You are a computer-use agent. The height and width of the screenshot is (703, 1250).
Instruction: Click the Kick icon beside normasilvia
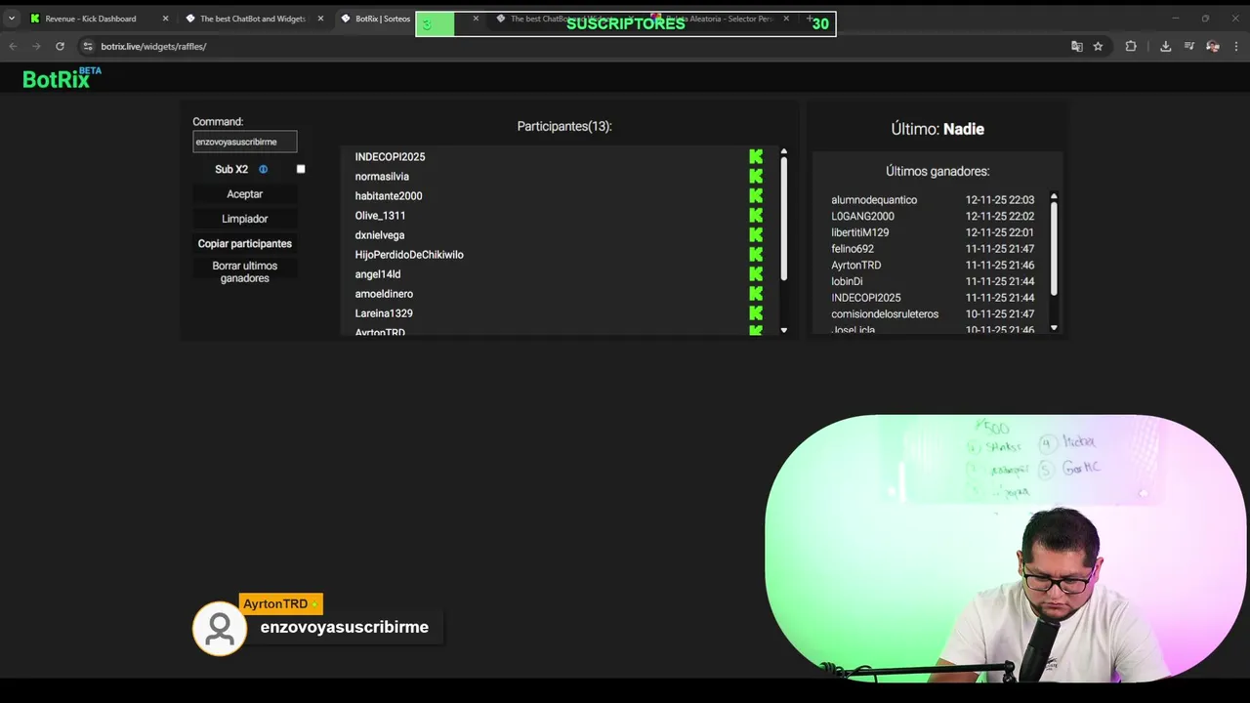coord(756,177)
